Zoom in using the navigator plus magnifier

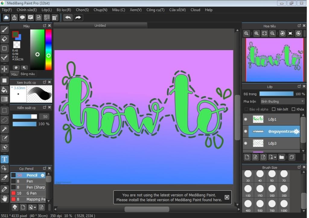tap(256, 33)
